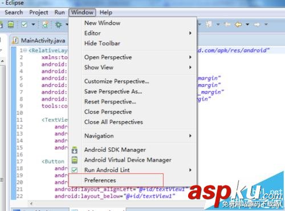Screen dimensions: 285x211
Task: Open dropdown next to Lint checkmark icon
Action: click(x=33, y=24)
